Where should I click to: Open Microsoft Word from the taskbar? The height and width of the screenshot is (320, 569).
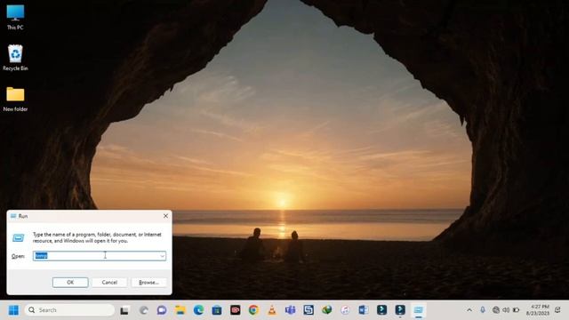(x=364, y=310)
